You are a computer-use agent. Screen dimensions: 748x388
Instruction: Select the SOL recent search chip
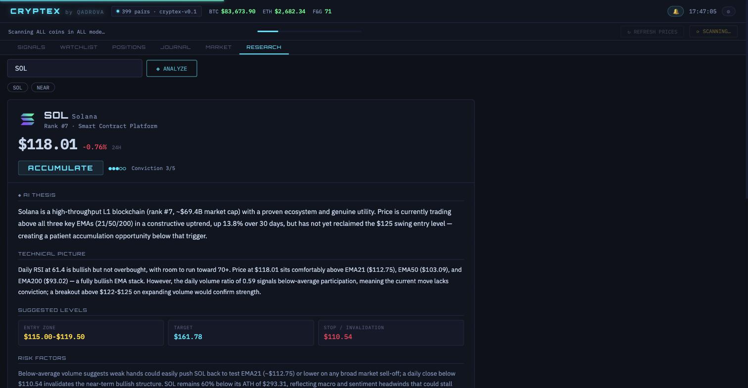click(x=17, y=87)
